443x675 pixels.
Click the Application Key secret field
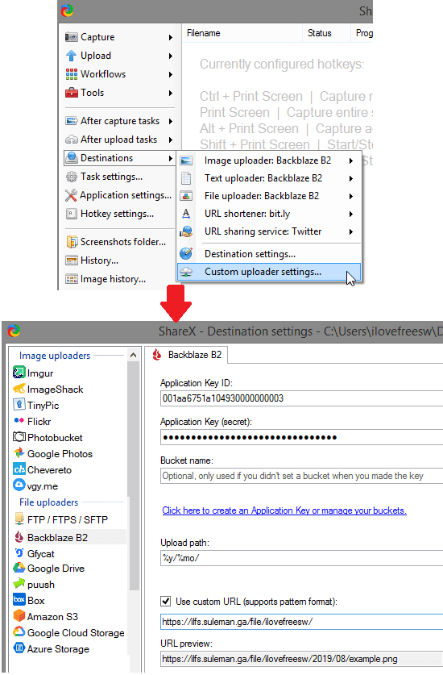pos(301,437)
